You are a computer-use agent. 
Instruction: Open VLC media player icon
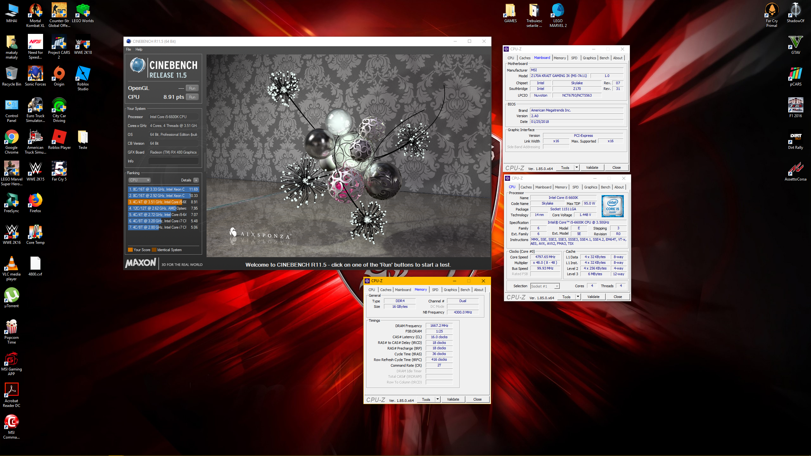11,268
